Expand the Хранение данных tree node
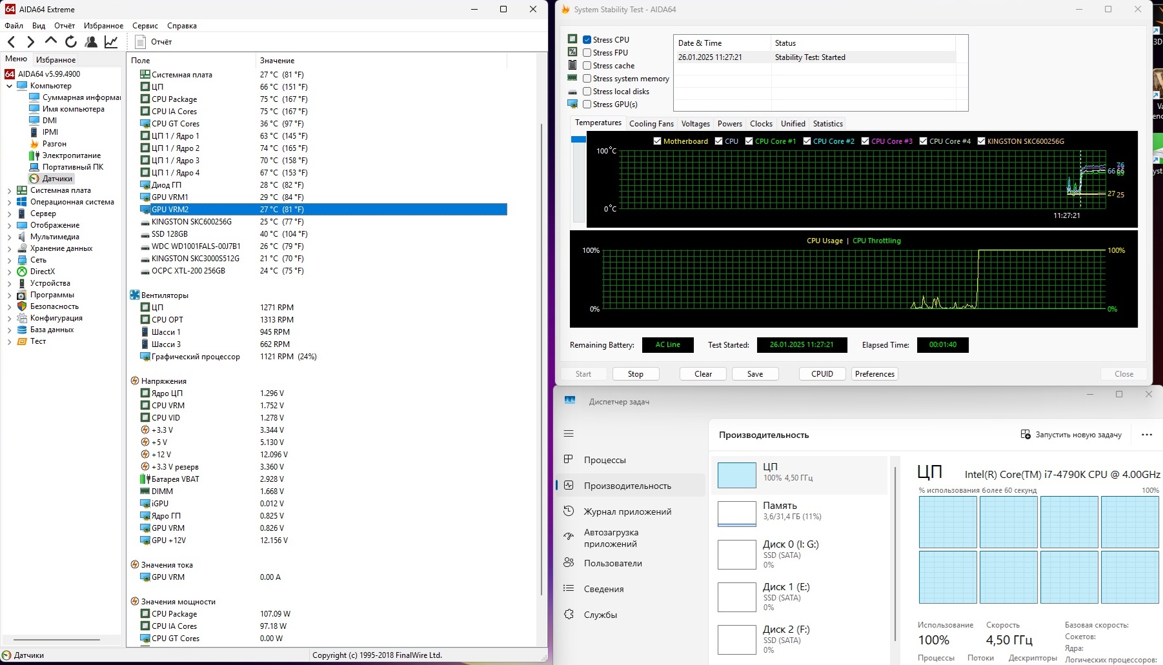Viewport: 1163px width, 665px height. point(9,248)
